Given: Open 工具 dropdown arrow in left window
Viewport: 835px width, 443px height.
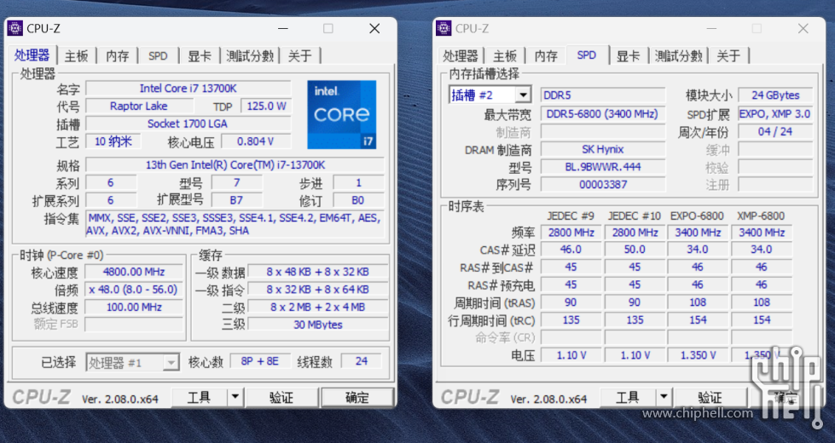Looking at the screenshot, I should click(235, 397).
